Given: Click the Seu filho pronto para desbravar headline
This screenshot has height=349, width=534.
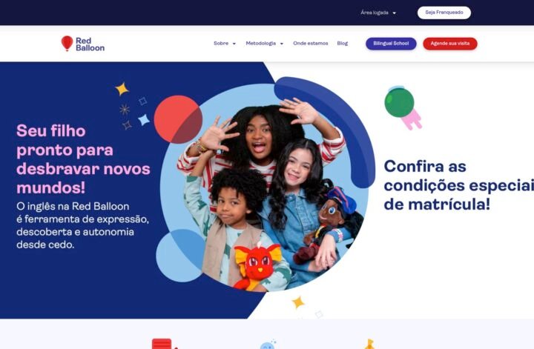Looking at the screenshot, I should point(83,159).
